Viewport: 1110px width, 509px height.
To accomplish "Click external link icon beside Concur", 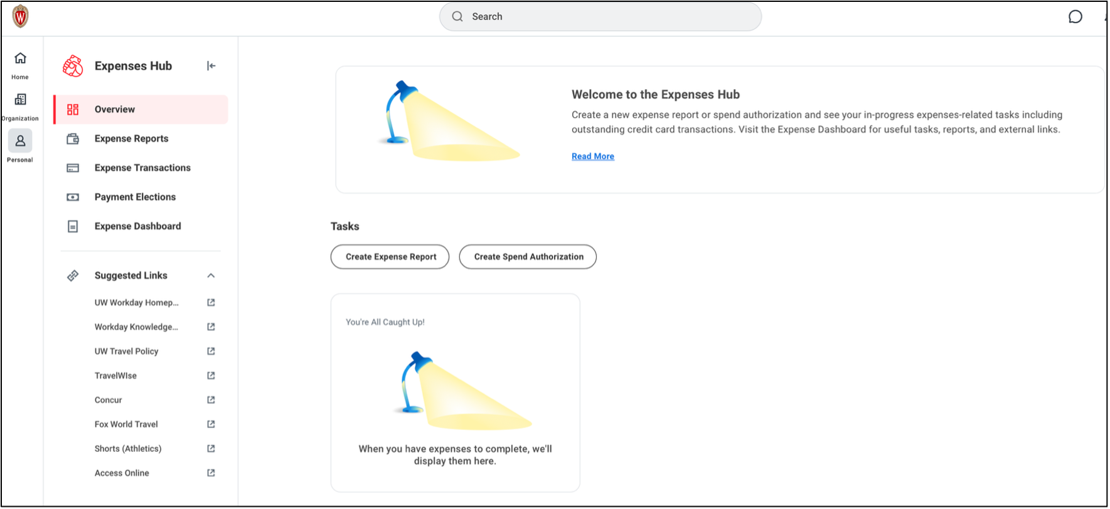I will (211, 400).
